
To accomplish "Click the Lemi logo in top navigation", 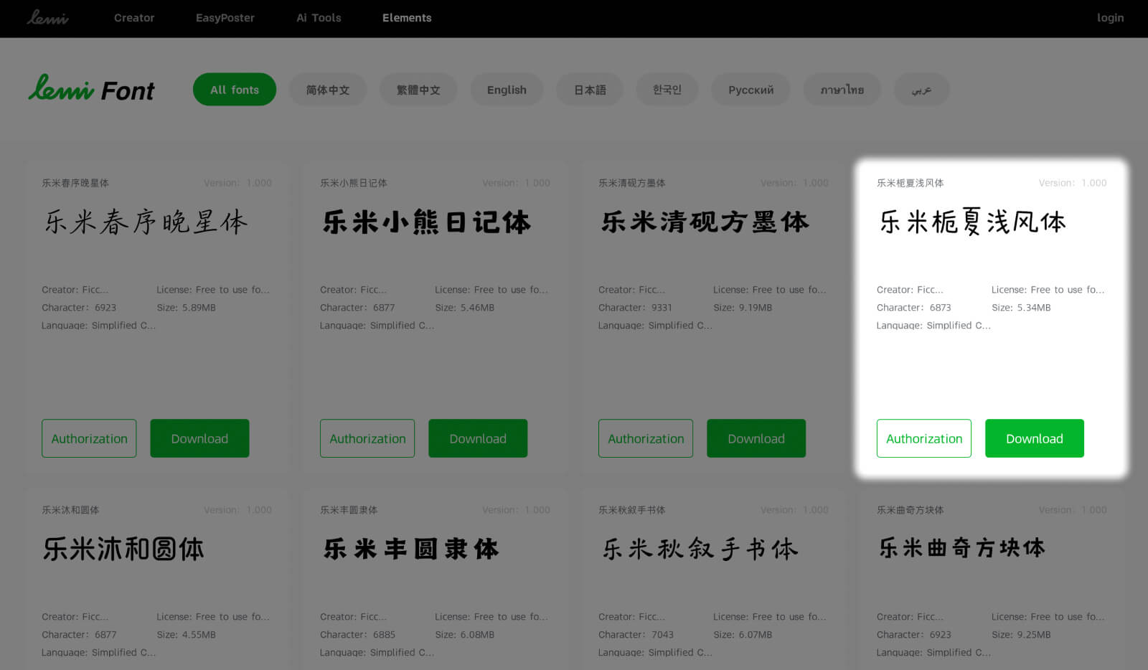I will tap(48, 17).
